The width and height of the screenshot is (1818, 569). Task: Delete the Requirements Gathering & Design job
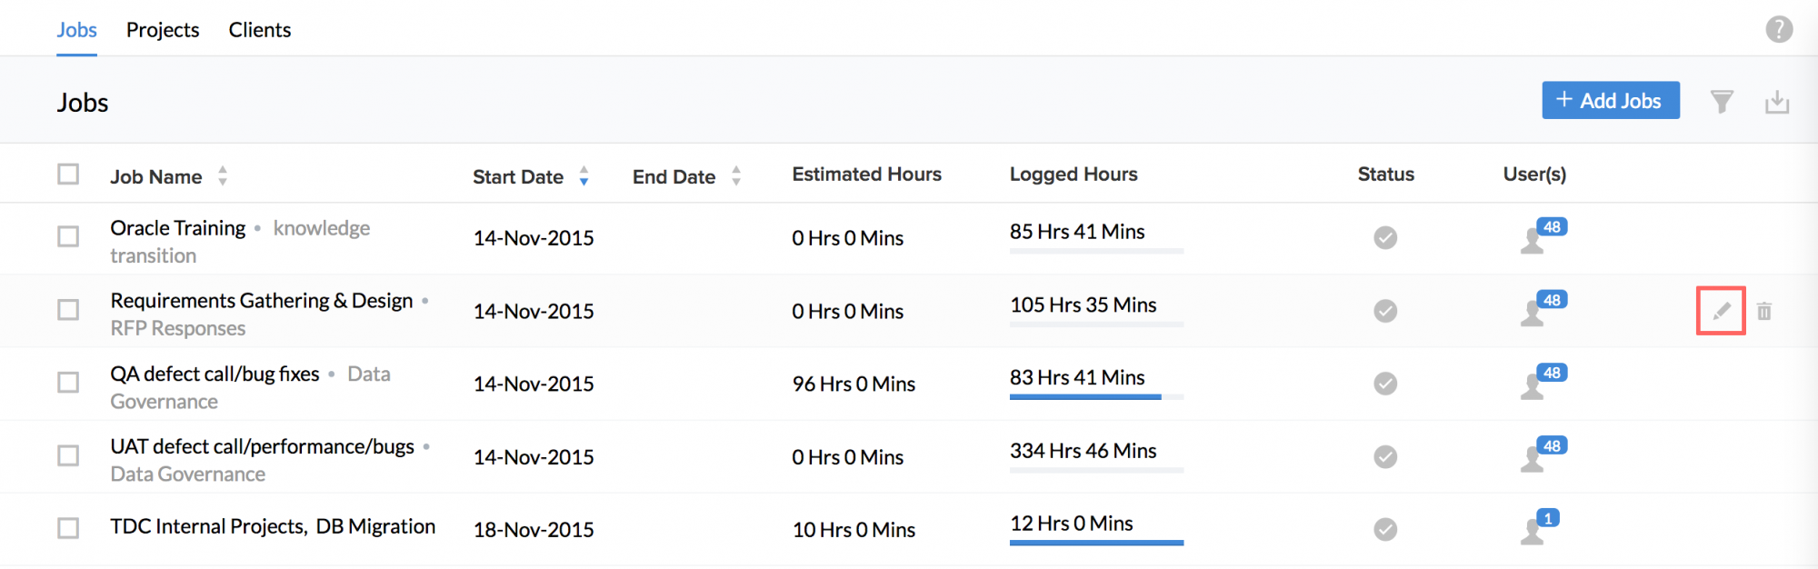point(1764,312)
